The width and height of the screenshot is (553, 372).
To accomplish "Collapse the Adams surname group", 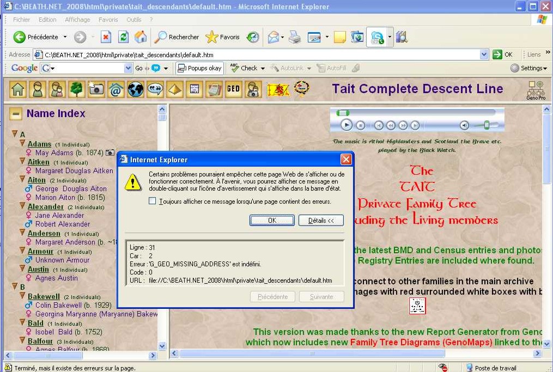I will point(23,144).
